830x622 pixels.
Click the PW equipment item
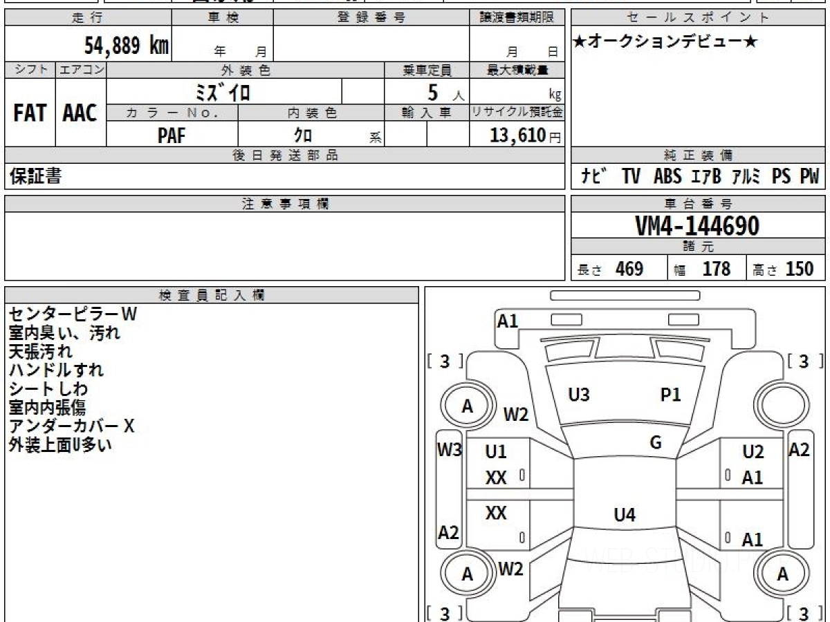(810, 176)
